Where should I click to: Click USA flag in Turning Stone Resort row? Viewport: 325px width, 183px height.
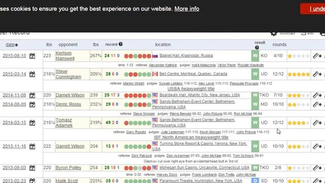(155, 143)
